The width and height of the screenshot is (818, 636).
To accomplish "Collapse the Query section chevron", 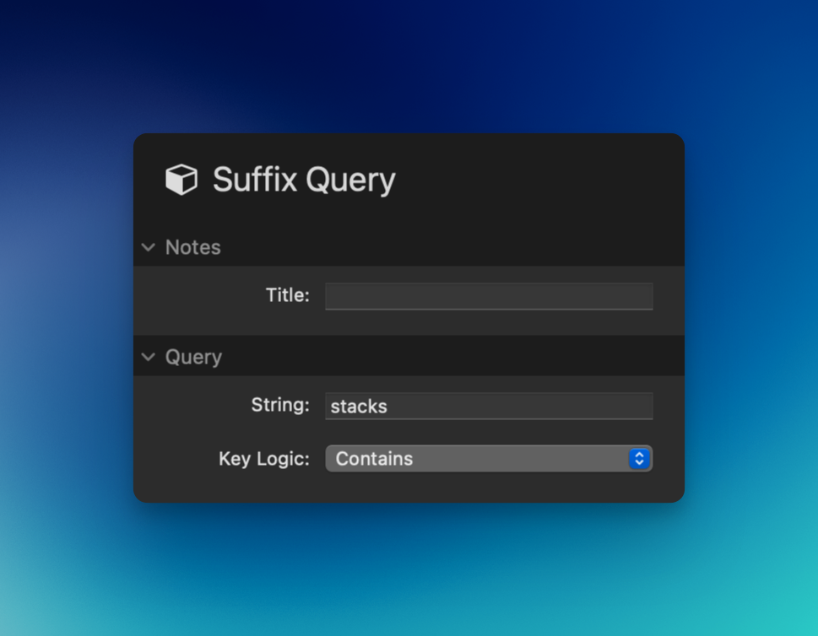I will pos(149,357).
